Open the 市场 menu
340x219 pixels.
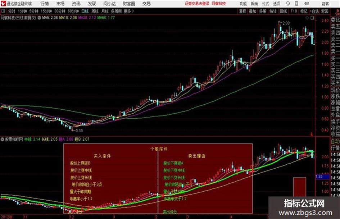(x=60, y=4)
